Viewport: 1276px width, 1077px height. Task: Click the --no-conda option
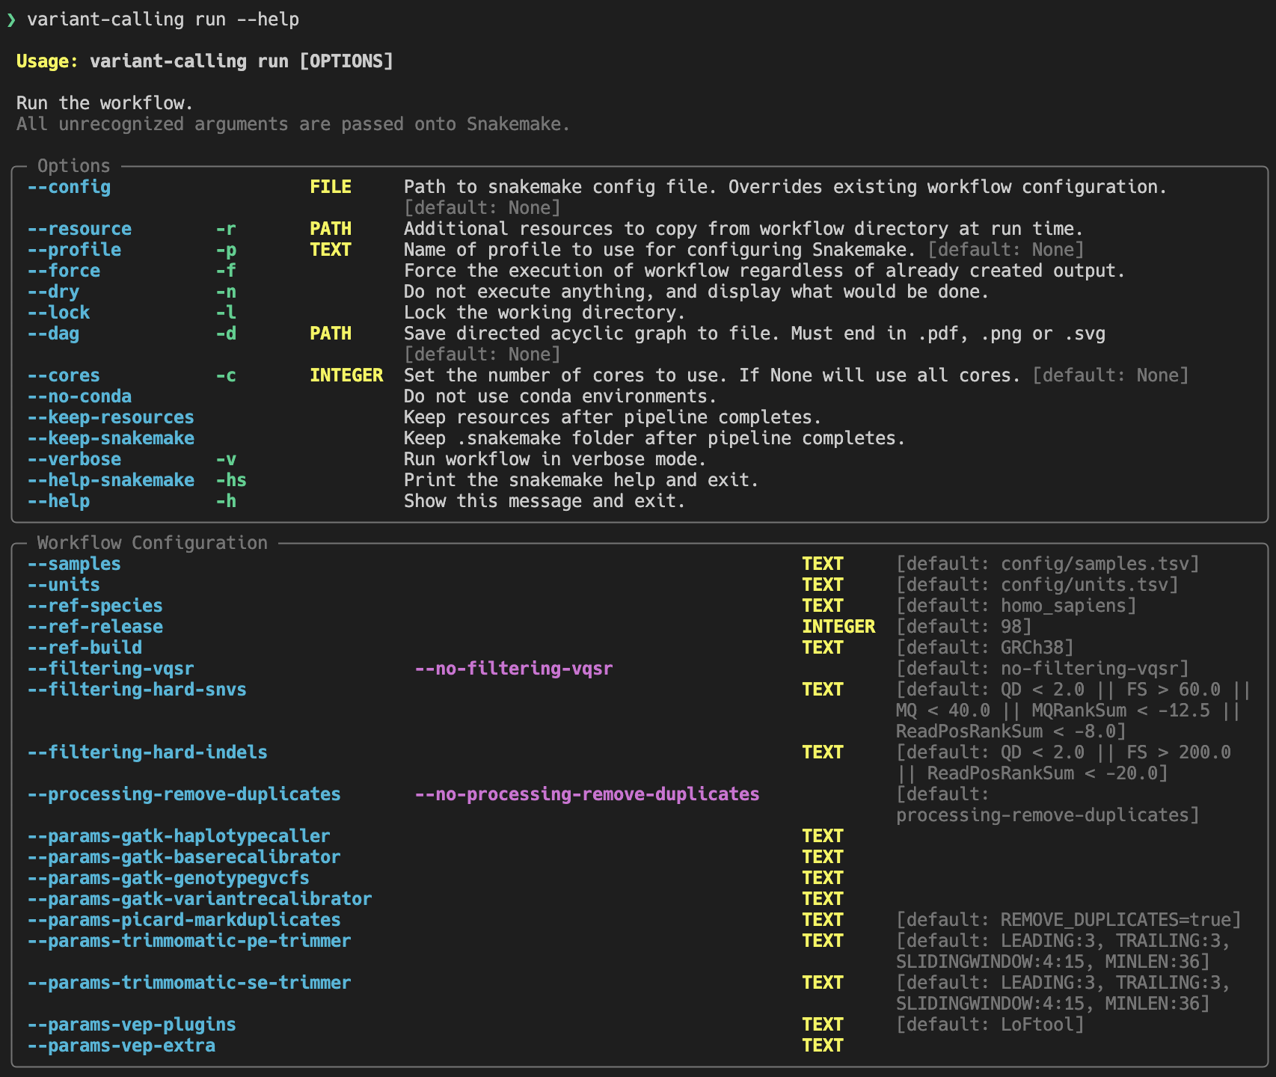[x=79, y=396]
